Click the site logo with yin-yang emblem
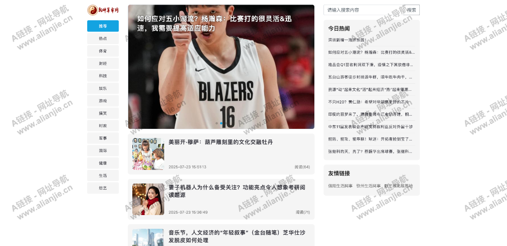Viewport: 507px width, 246px height. pyautogui.click(x=103, y=10)
